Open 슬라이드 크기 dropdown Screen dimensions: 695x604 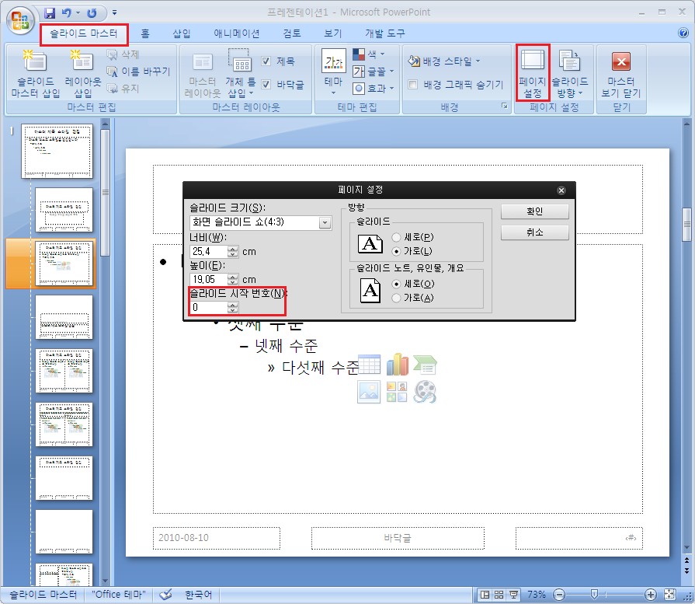tap(325, 222)
